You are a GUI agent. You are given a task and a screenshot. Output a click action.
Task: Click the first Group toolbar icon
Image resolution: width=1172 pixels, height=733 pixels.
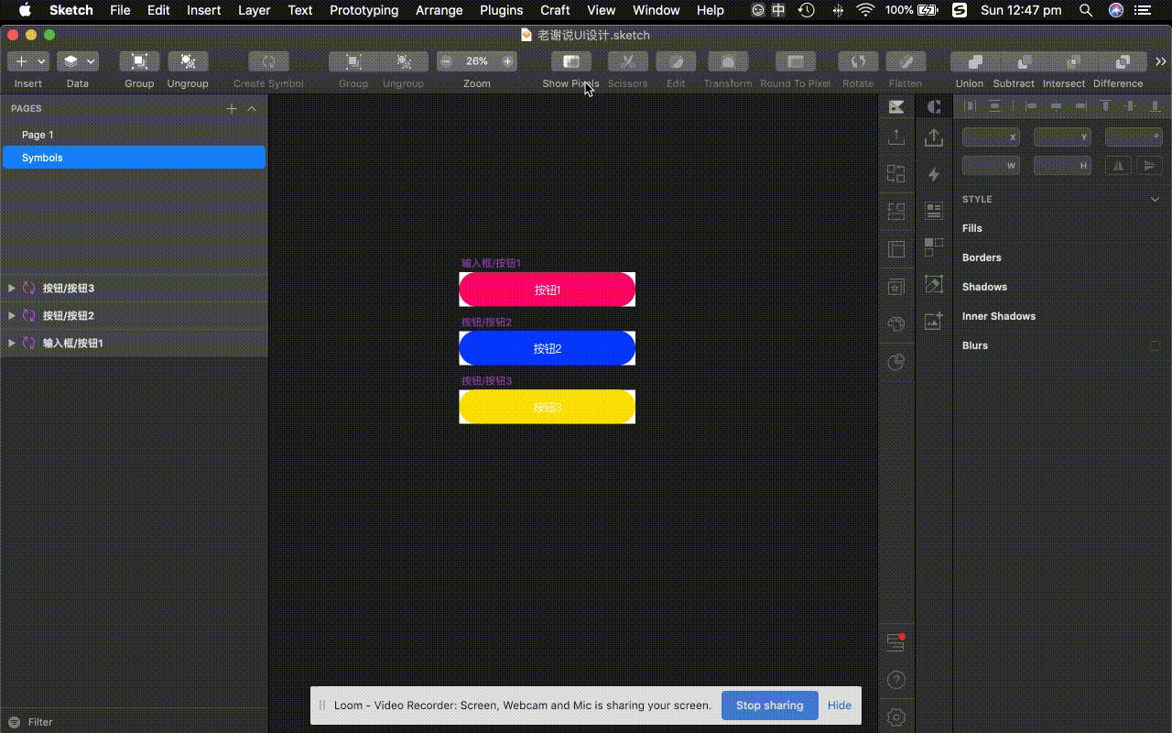139,61
